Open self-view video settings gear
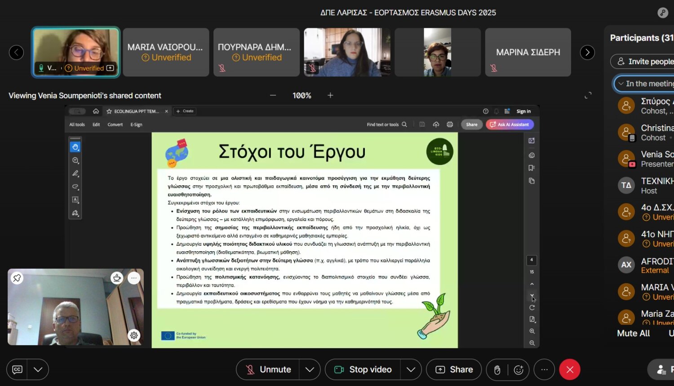Screen dimensions: 674x386 click(134, 335)
